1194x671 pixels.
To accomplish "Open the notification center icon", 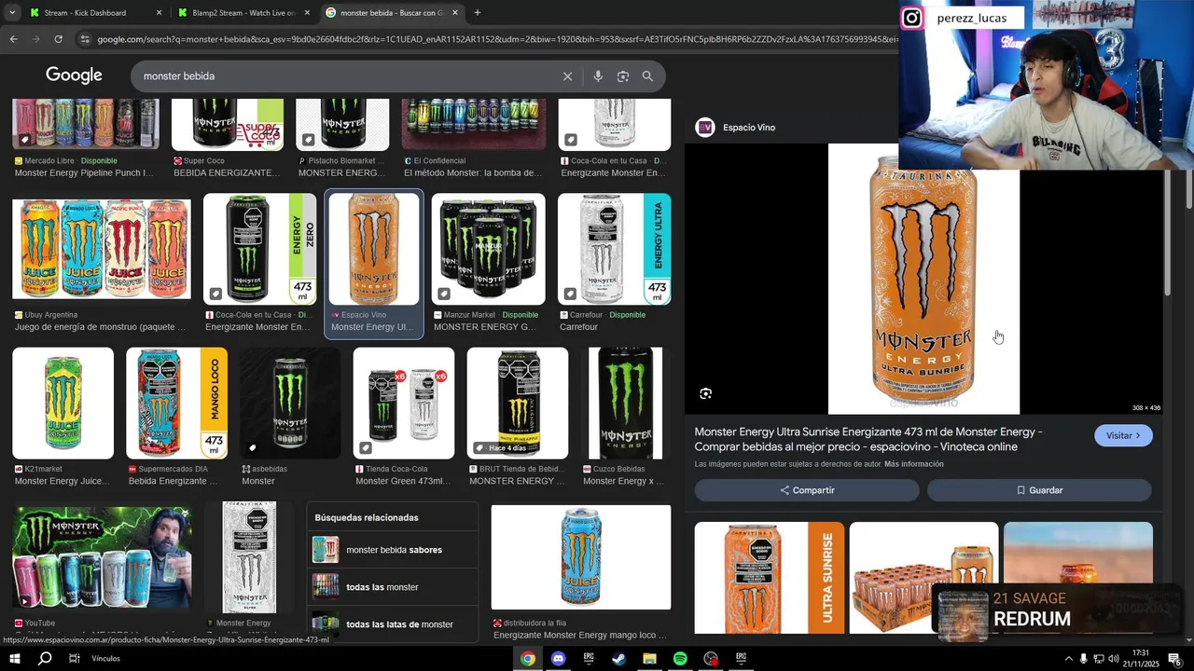I will (1174, 659).
